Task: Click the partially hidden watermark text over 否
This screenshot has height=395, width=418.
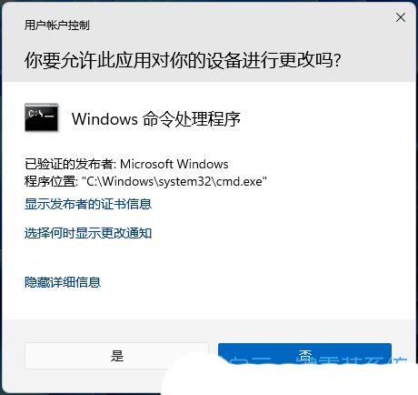Action: click(x=318, y=362)
